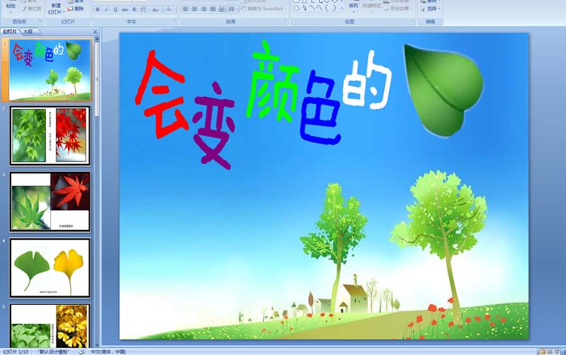Center text in paragraph group
Image resolution: width=566 pixels, height=355 pixels.
[x=195, y=9]
